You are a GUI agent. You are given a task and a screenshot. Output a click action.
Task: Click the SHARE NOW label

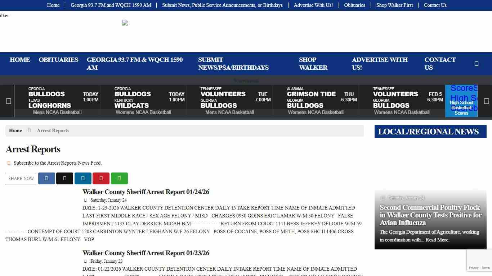[21, 178]
